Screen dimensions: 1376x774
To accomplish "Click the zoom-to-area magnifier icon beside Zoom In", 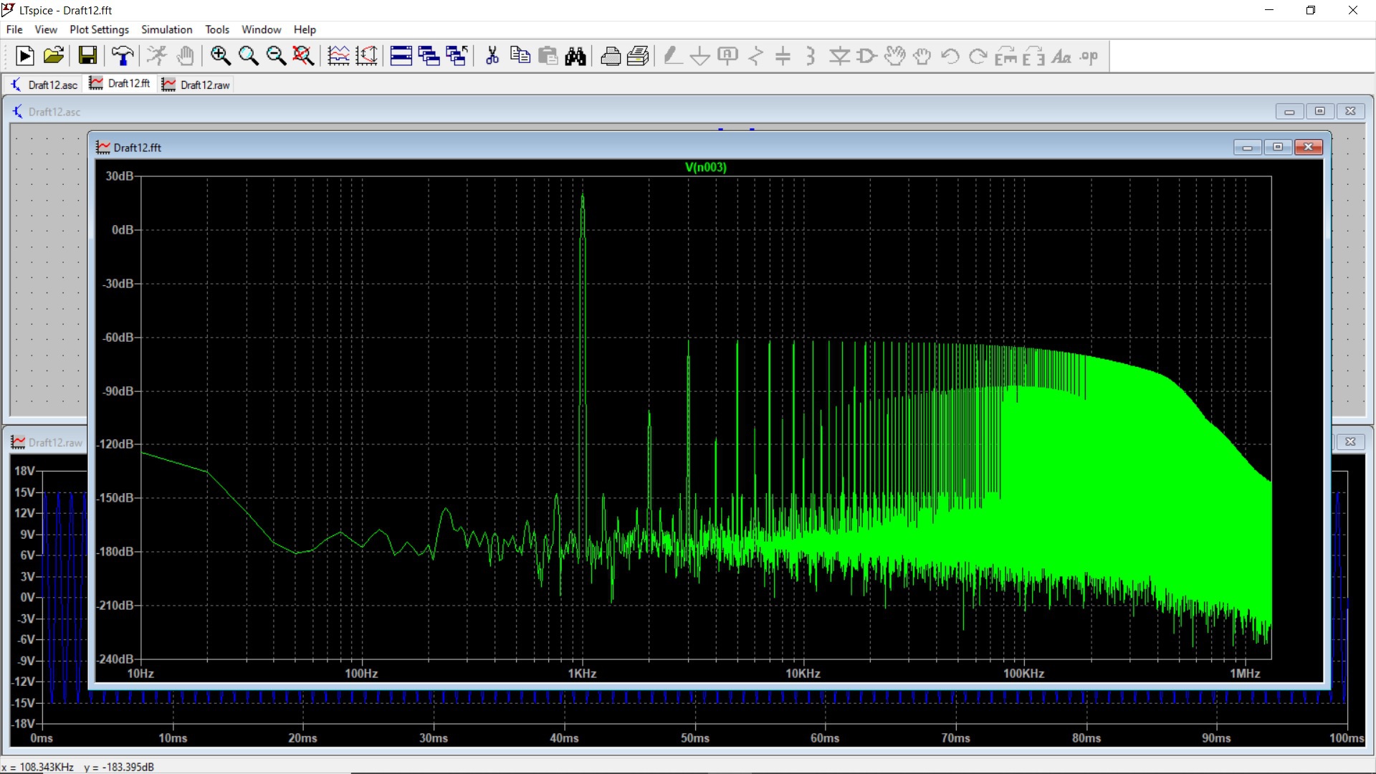I will (x=248, y=56).
